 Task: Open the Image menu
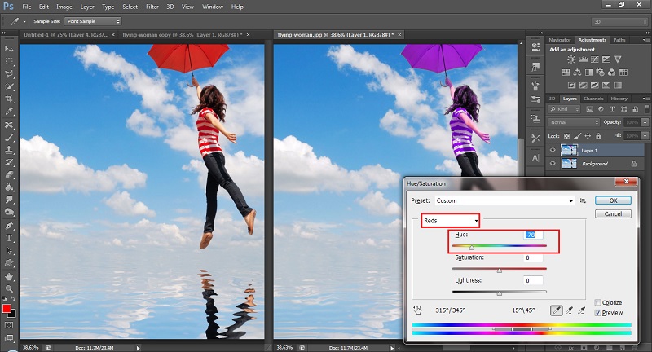point(64,7)
